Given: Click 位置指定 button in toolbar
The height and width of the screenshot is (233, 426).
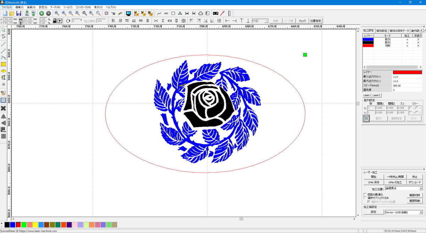Looking at the screenshot, I should 316,21.
